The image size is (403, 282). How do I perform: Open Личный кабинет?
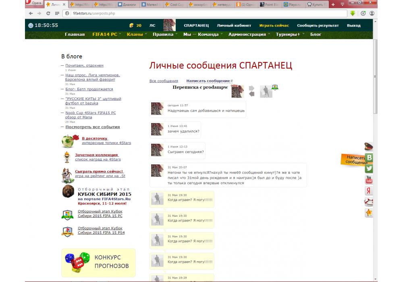(x=234, y=25)
